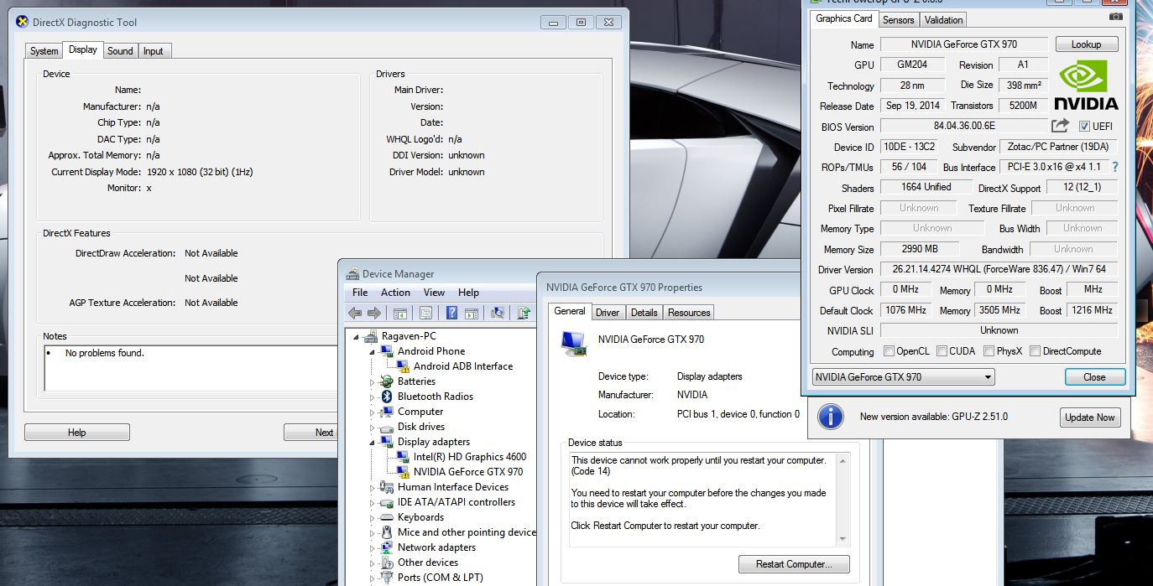The image size is (1153, 586).
Task: Scan for hardware changes toolbar icon
Action: click(x=498, y=313)
